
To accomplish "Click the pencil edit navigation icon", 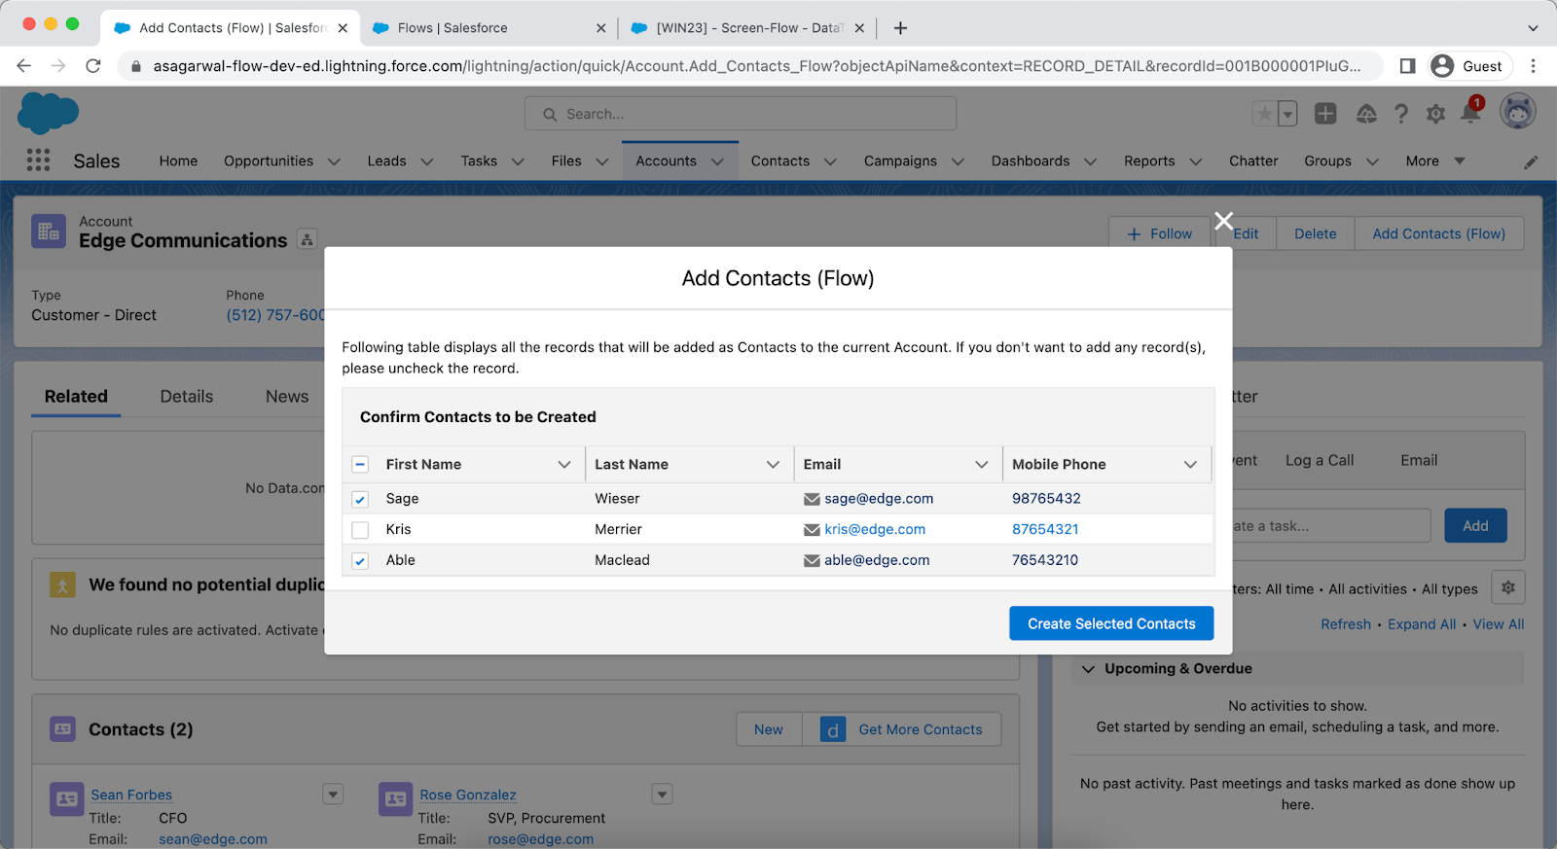I will 1531,161.
